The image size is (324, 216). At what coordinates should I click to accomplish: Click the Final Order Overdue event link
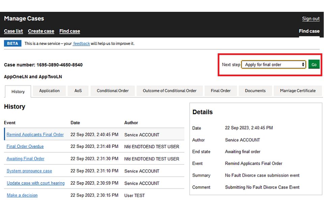25,146
